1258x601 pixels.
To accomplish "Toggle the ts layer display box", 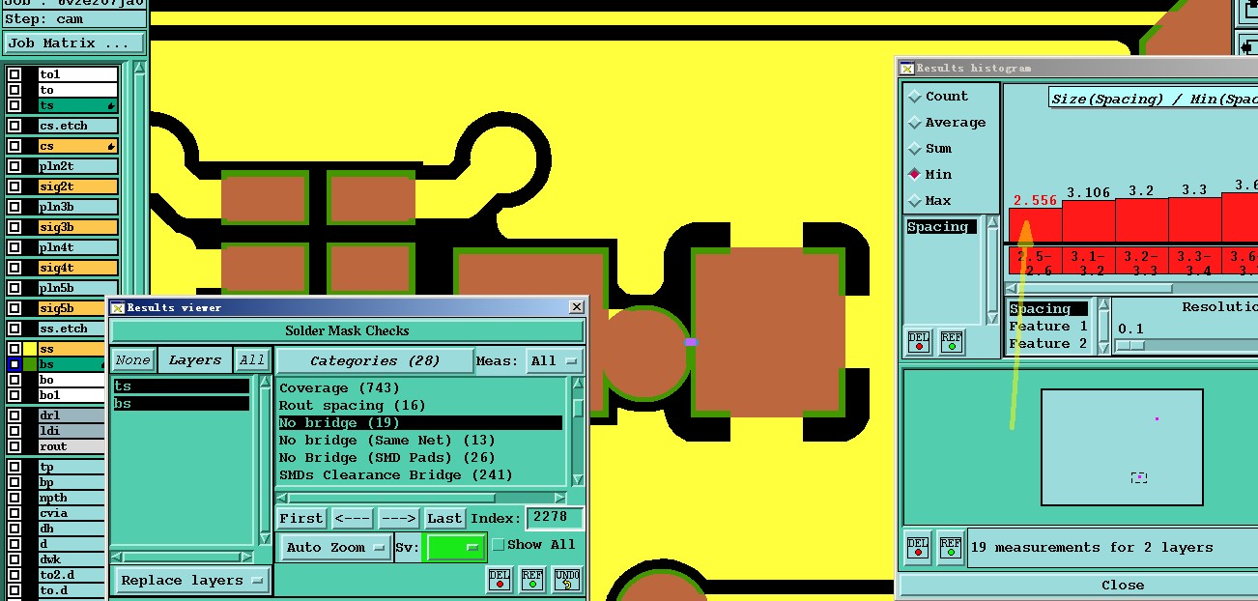I will pos(14,105).
